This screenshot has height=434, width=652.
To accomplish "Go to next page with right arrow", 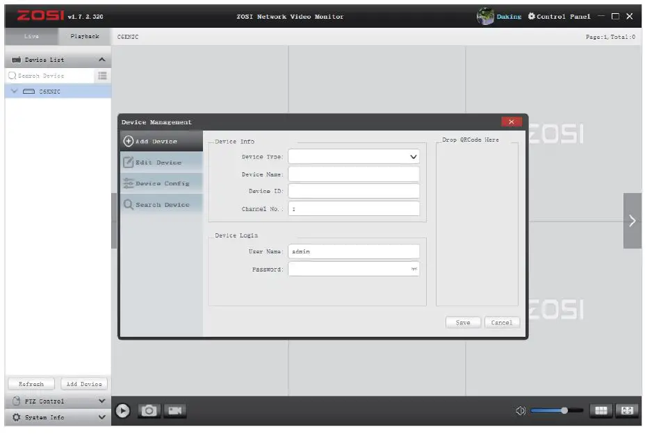I will click(x=632, y=221).
